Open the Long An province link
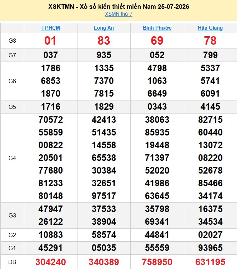237x269 pixels. click(104, 28)
